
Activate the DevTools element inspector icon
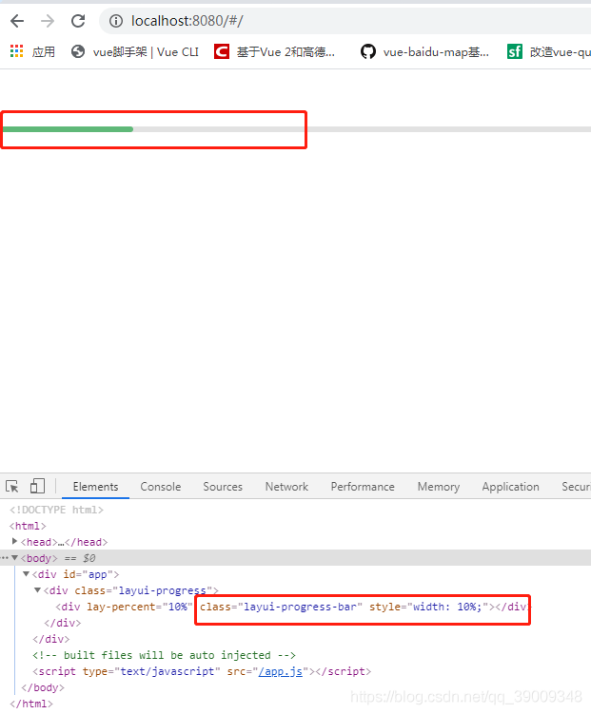12,487
